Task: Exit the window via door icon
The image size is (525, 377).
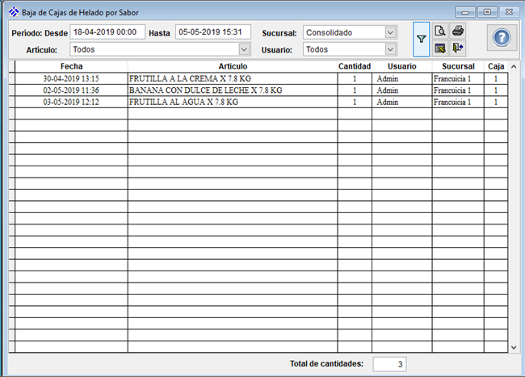Action: click(458, 48)
